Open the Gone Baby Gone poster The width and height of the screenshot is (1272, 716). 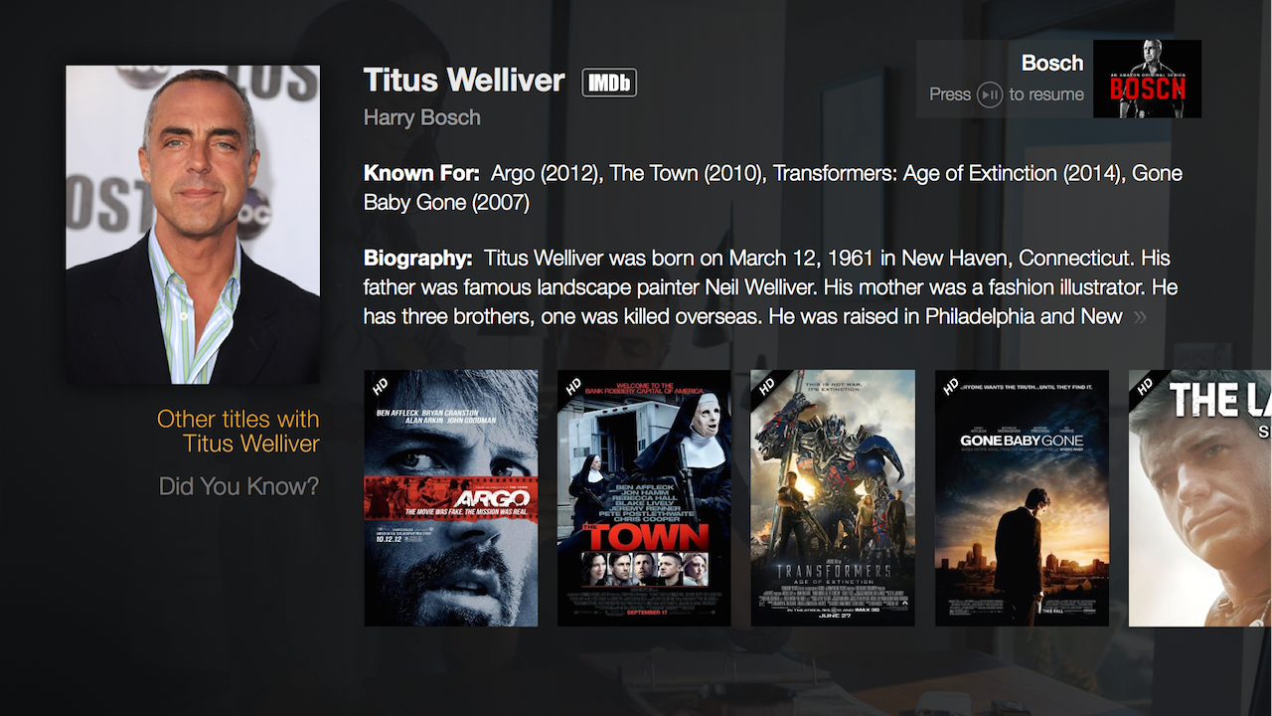[x=1022, y=498]
